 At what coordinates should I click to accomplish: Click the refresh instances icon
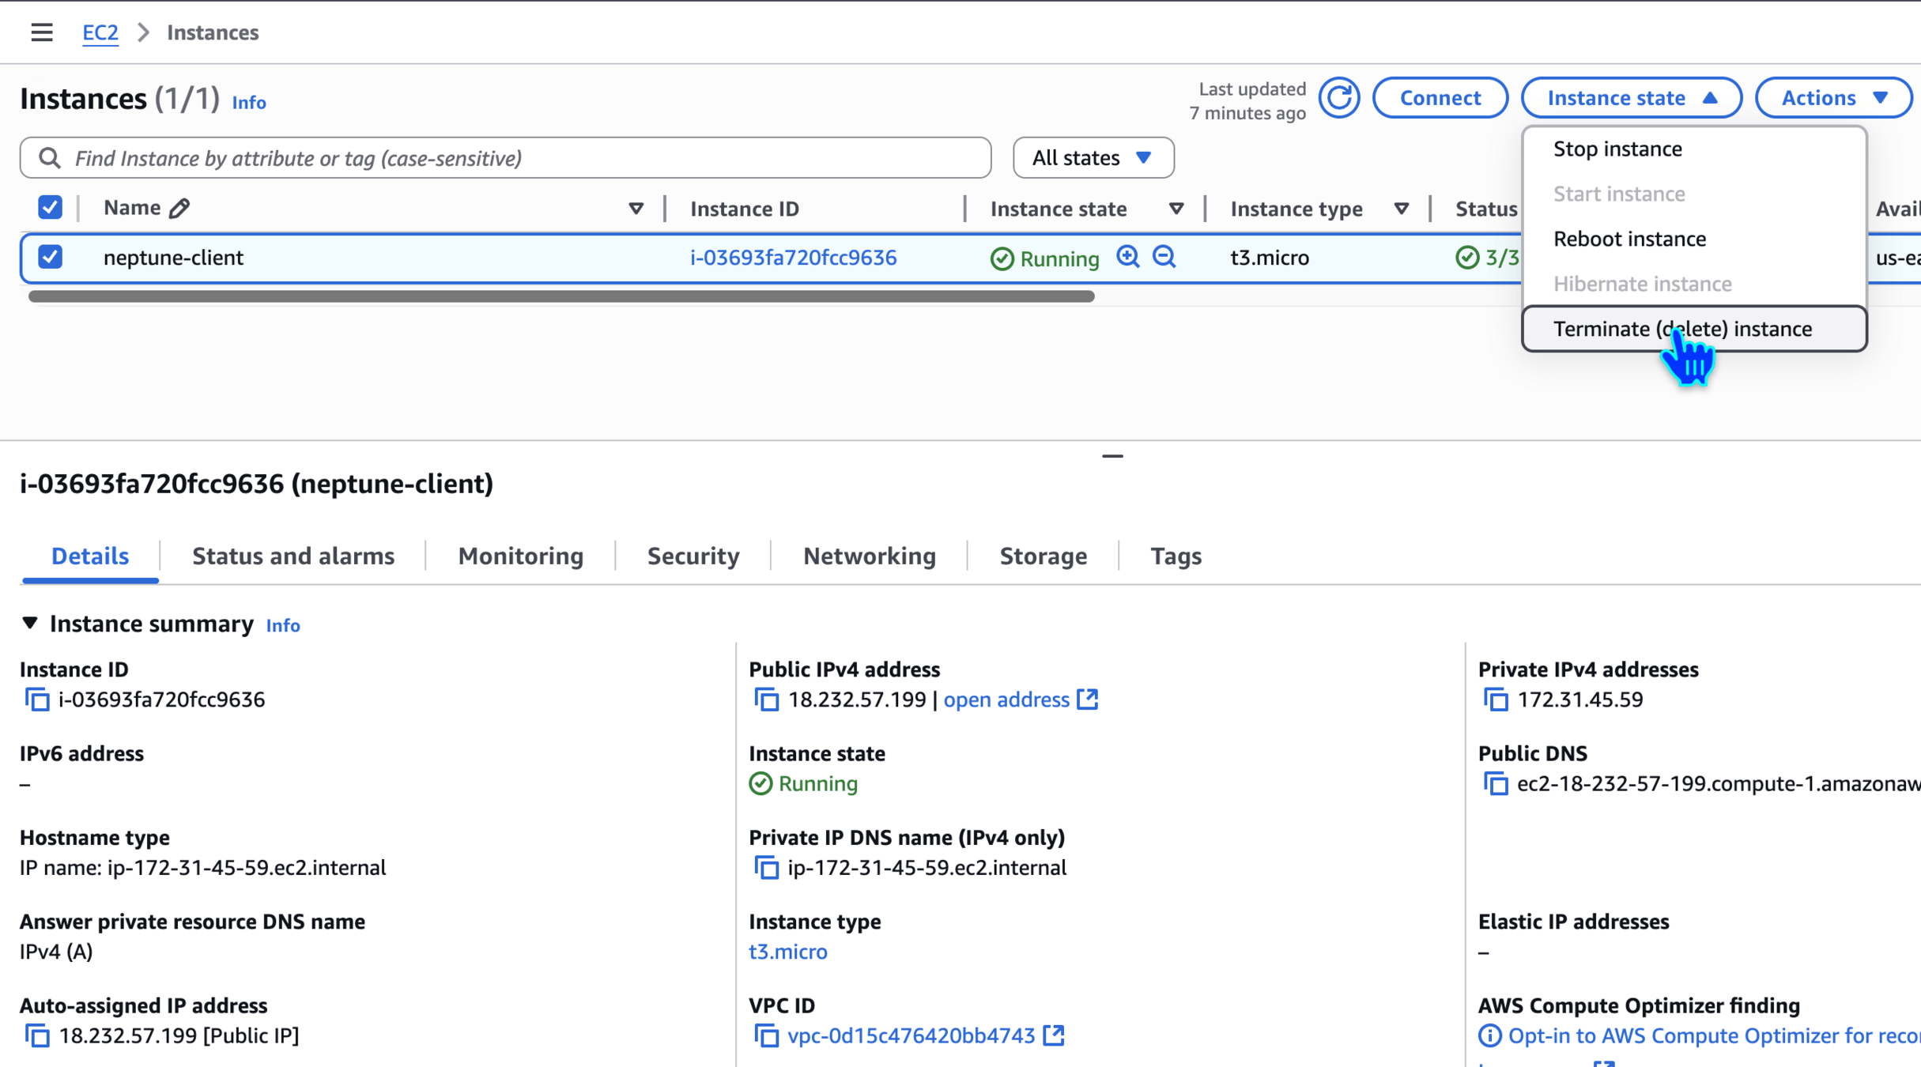pos(1338,98)
